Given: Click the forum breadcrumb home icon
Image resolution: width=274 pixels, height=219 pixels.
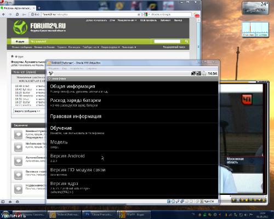Looking at the screenshot, I should 13,56.
